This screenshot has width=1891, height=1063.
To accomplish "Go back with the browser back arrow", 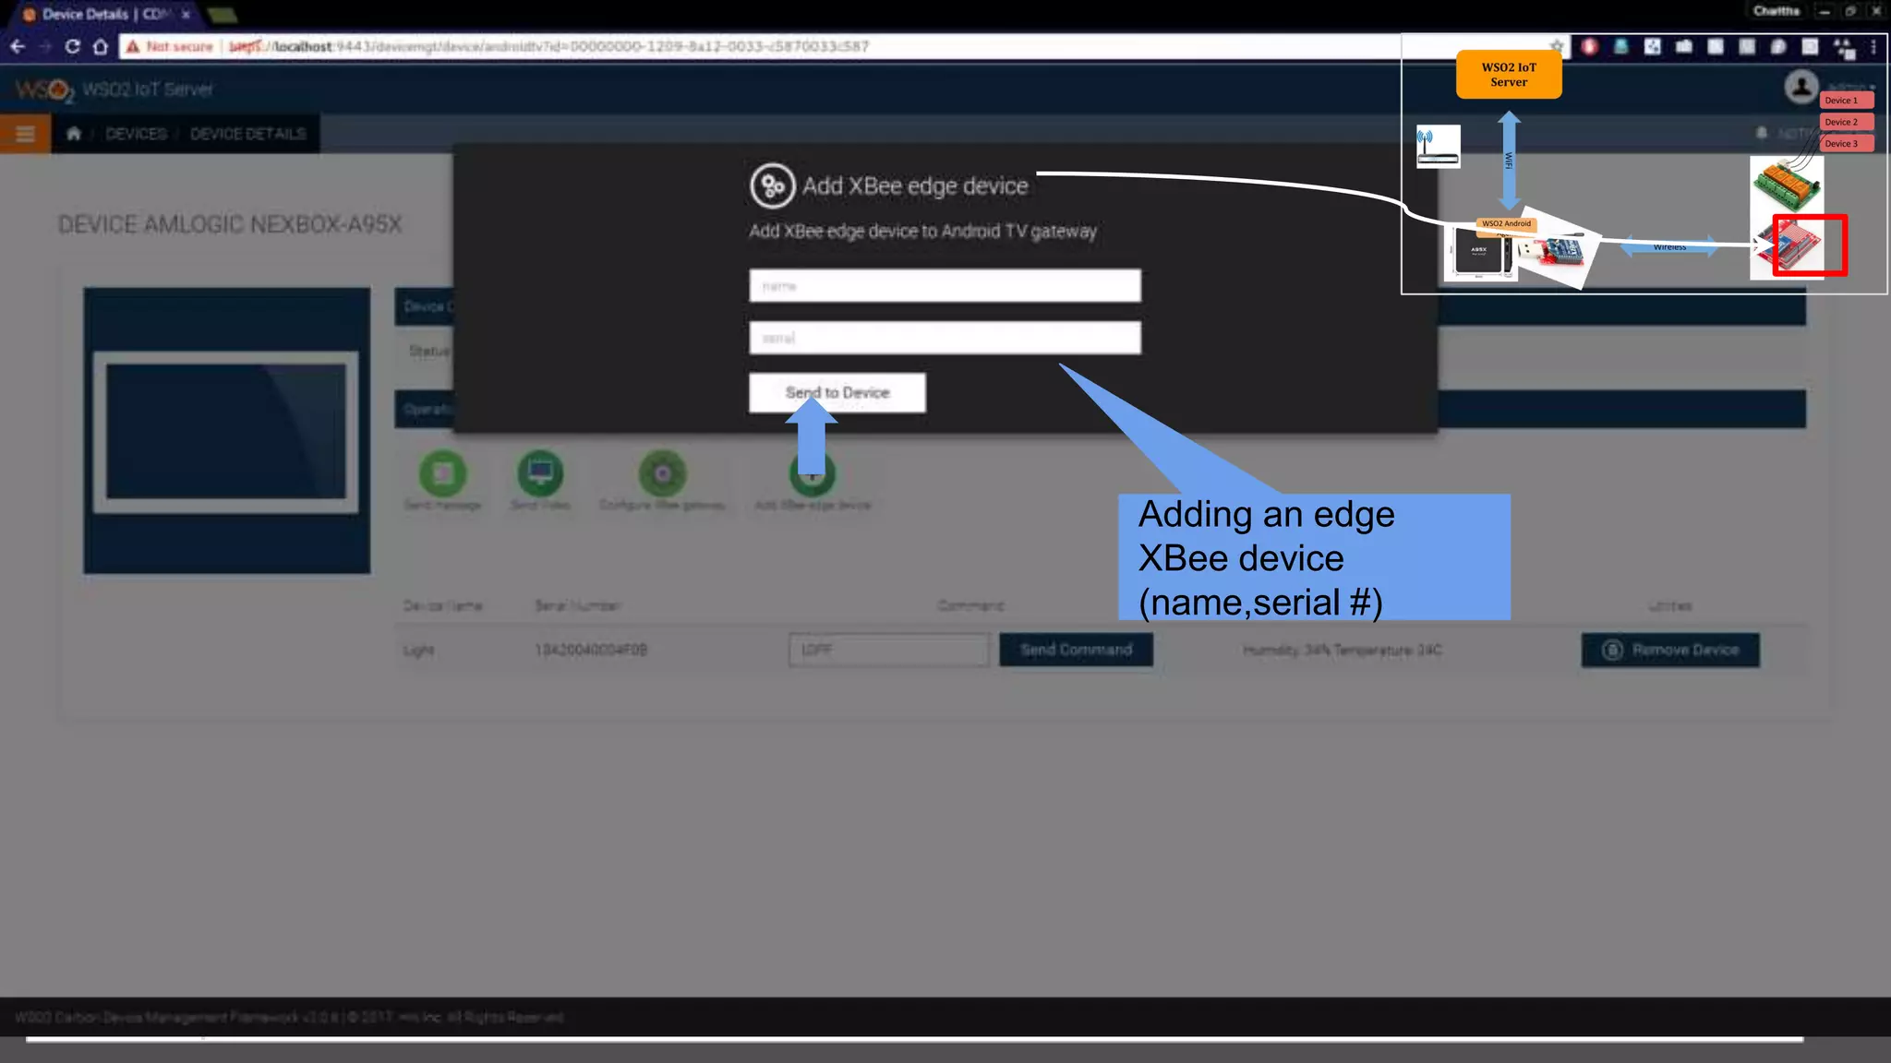I will [x=18, y=46].
